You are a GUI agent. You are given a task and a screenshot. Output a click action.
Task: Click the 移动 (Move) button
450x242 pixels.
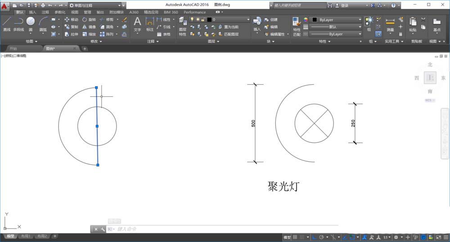pyautogui.click(x=71, y=20)
